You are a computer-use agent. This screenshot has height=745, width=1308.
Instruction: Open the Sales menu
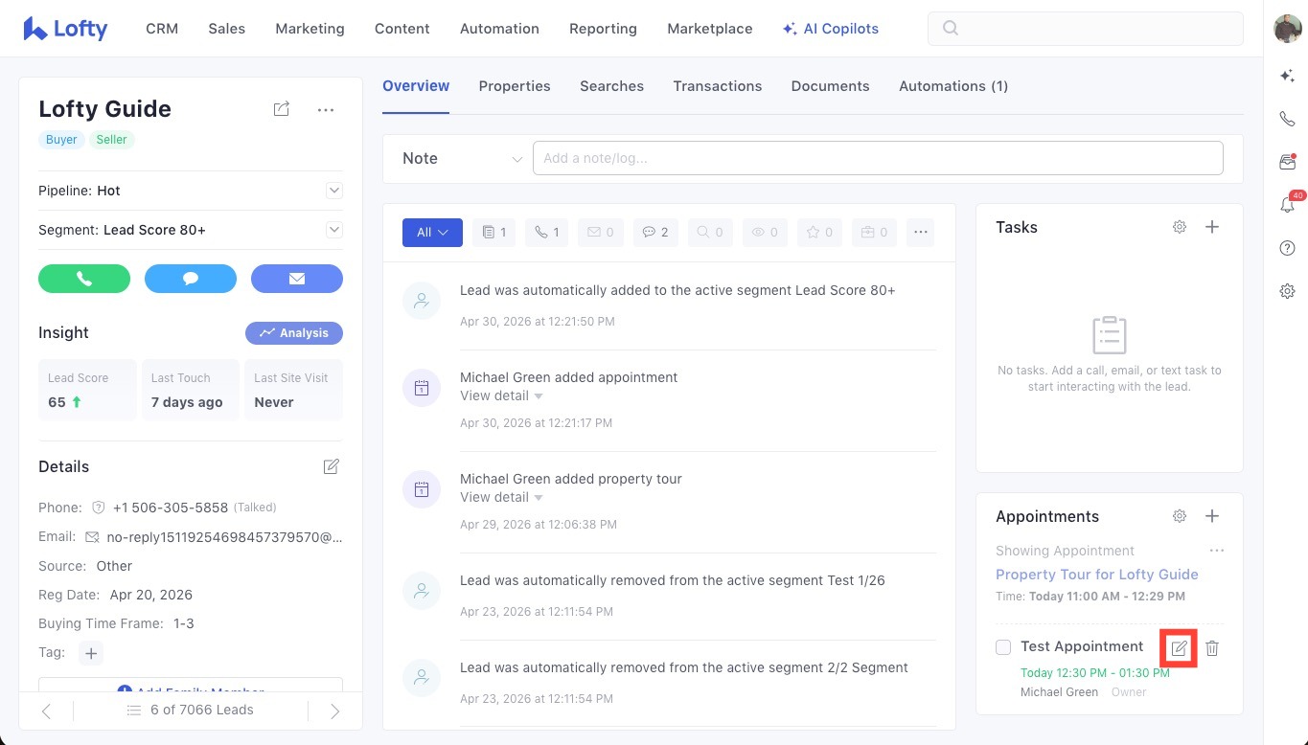[226, 29]
